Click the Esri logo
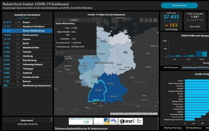This screenshot has height=131, width=209. tap(127, 121)
